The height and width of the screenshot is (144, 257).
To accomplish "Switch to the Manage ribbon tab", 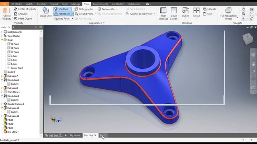I will coord(76,4).
